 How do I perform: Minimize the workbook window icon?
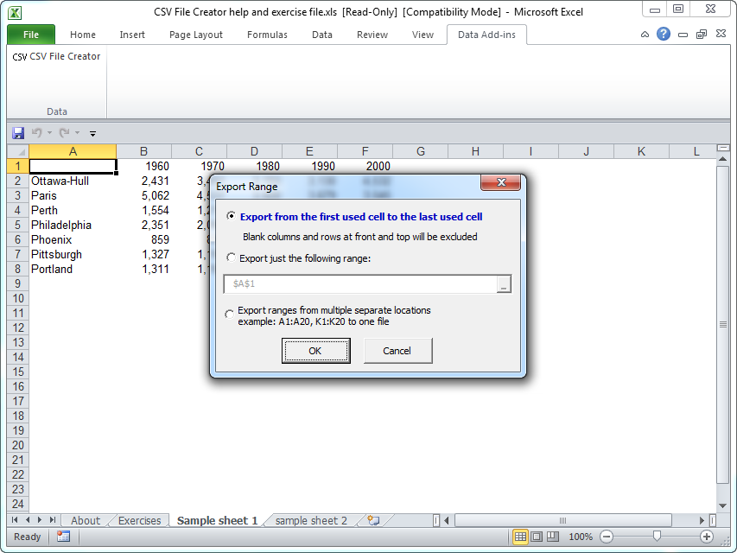pos(683,35)
